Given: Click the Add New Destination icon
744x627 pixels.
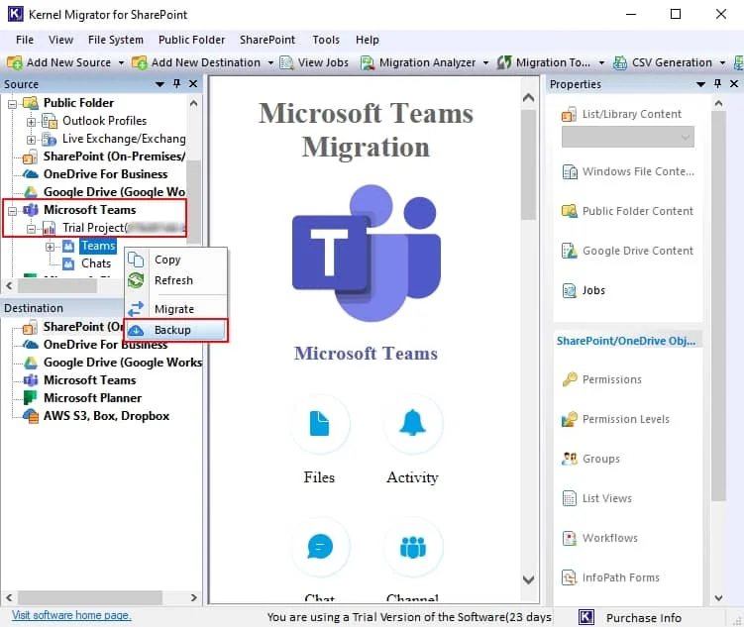Looking at the screenshot, I should 139,62.
